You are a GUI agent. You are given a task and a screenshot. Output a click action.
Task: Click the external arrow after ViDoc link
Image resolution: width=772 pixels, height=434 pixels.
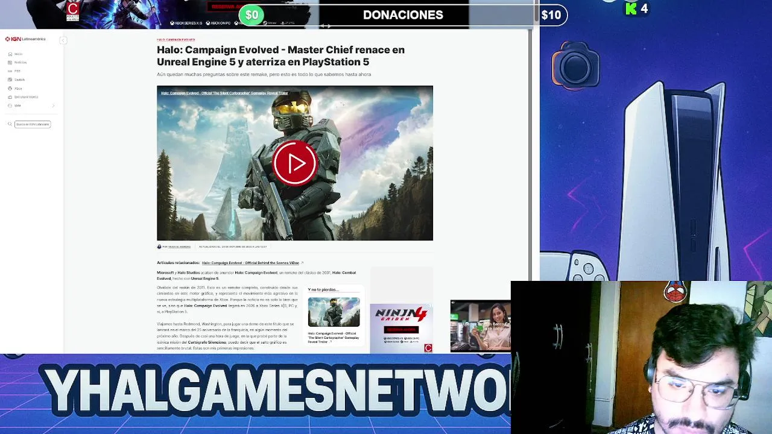pos(302,263)
